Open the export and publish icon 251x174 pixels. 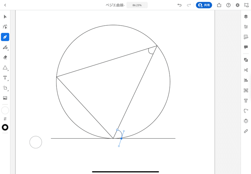pyautogui.click(x=219, y=5)
